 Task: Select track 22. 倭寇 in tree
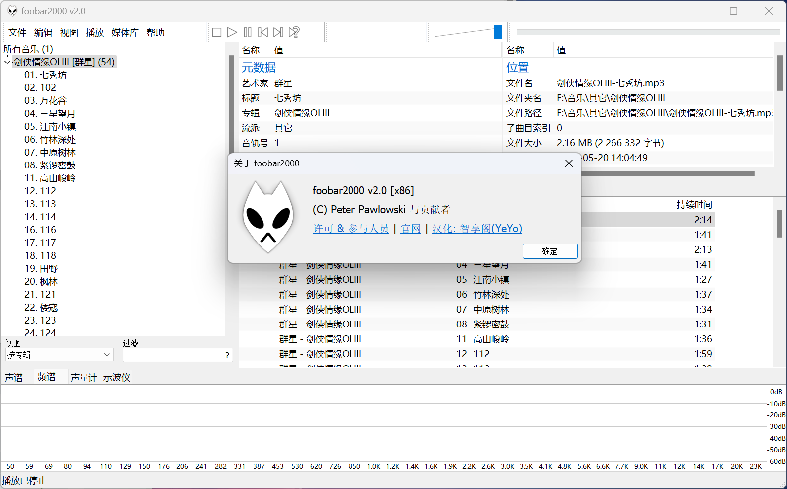click(41, 308)
